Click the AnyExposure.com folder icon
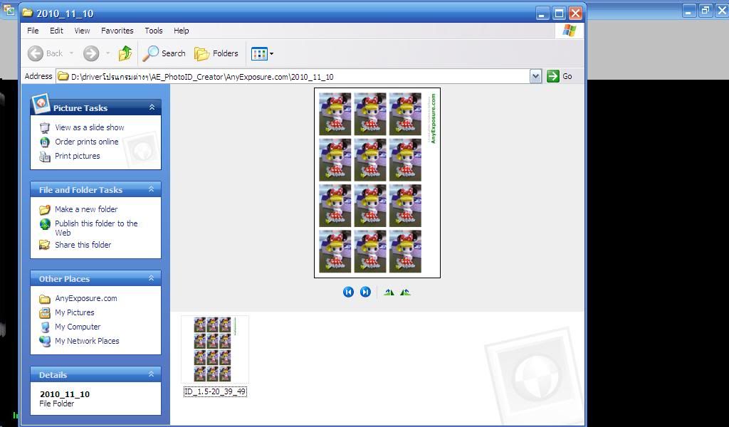This screenshot has height=427, width=729. pyautogui.click(x=45, y=299)
